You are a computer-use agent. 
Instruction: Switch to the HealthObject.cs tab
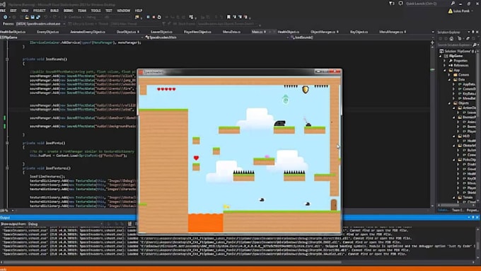[288, 32]
